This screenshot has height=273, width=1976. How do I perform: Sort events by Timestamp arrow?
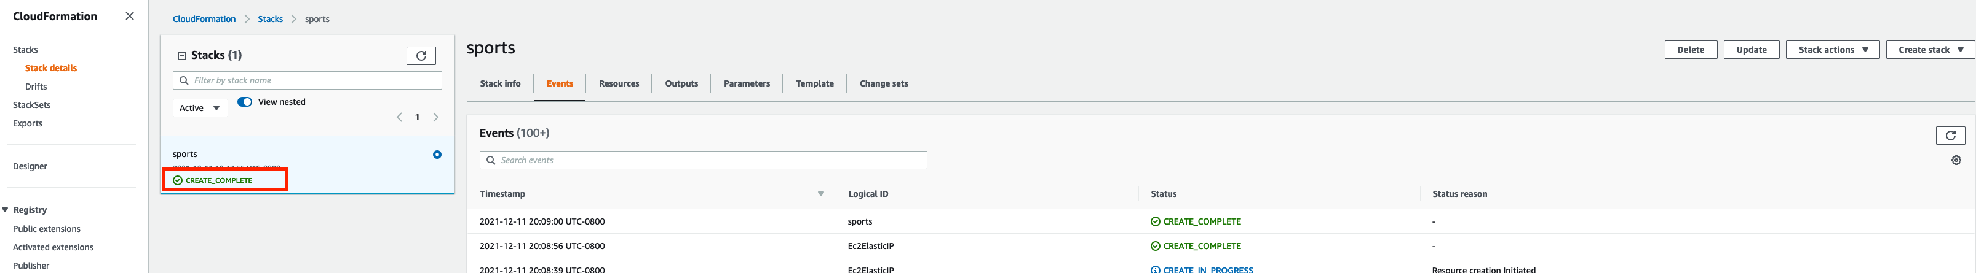coord(820,194)
